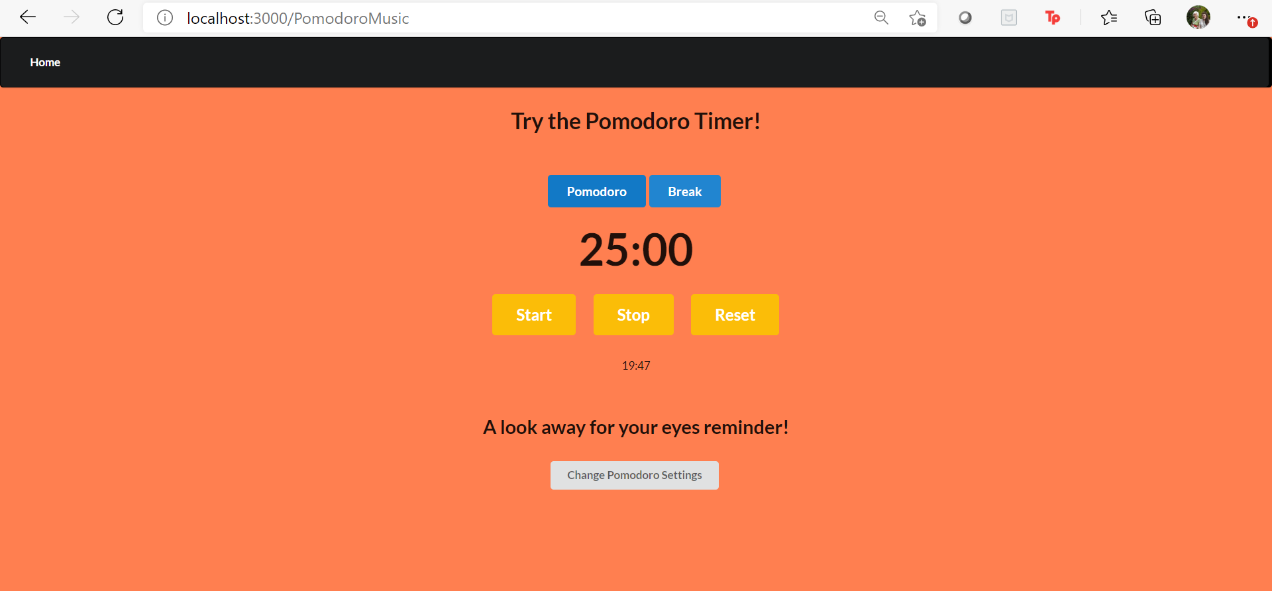Open Change Pomodoro Settings
1272x591 pixels.
(x=635, y=475)
